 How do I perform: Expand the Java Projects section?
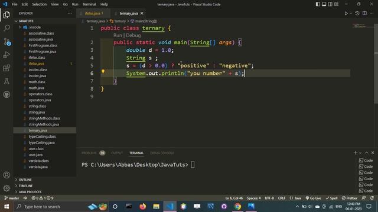[30, 191]
